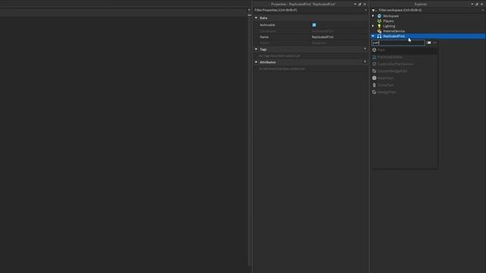Click the insert object search field
The height and width of the screenshot is (273, 486).
coord(398,42)
